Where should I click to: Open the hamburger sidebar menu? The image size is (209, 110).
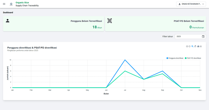click(4, 4)
